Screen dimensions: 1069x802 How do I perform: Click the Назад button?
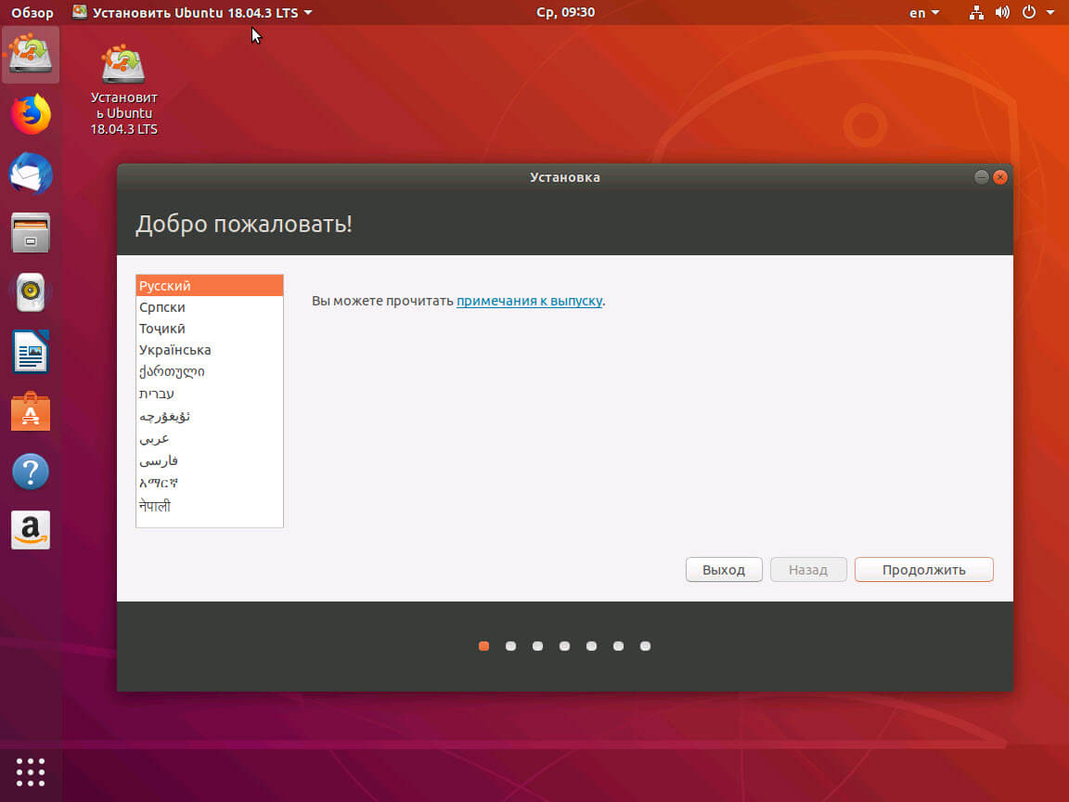pos(808,569)
